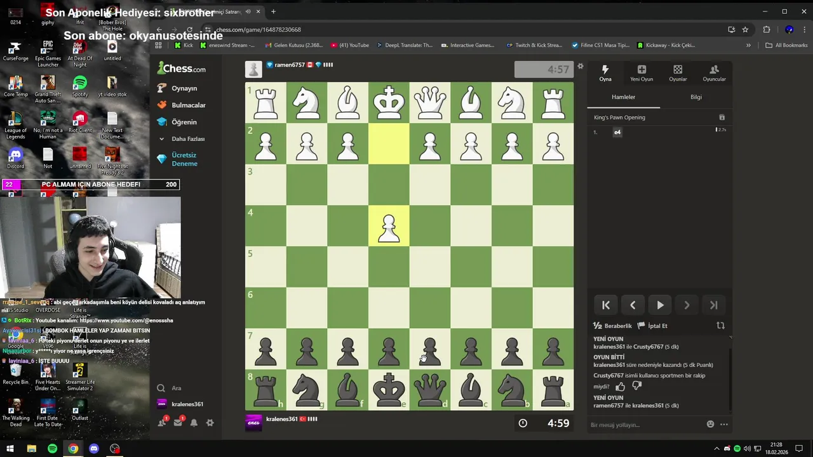Open the DeepL Translate bookmark
Viewport: 813px width, 457px height.
click(x=405, y=45)
